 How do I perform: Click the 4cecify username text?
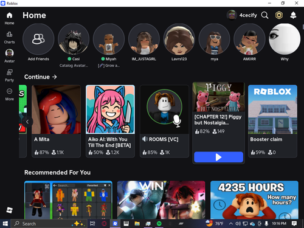coord(248,15)
